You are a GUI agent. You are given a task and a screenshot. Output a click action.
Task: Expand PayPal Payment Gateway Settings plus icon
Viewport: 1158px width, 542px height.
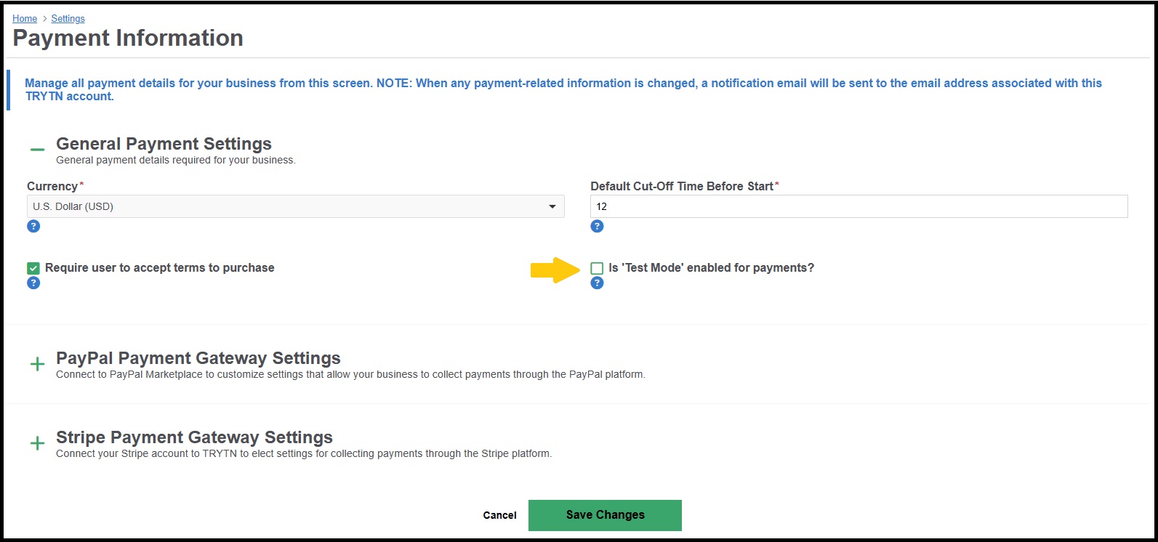pos(37,364)
